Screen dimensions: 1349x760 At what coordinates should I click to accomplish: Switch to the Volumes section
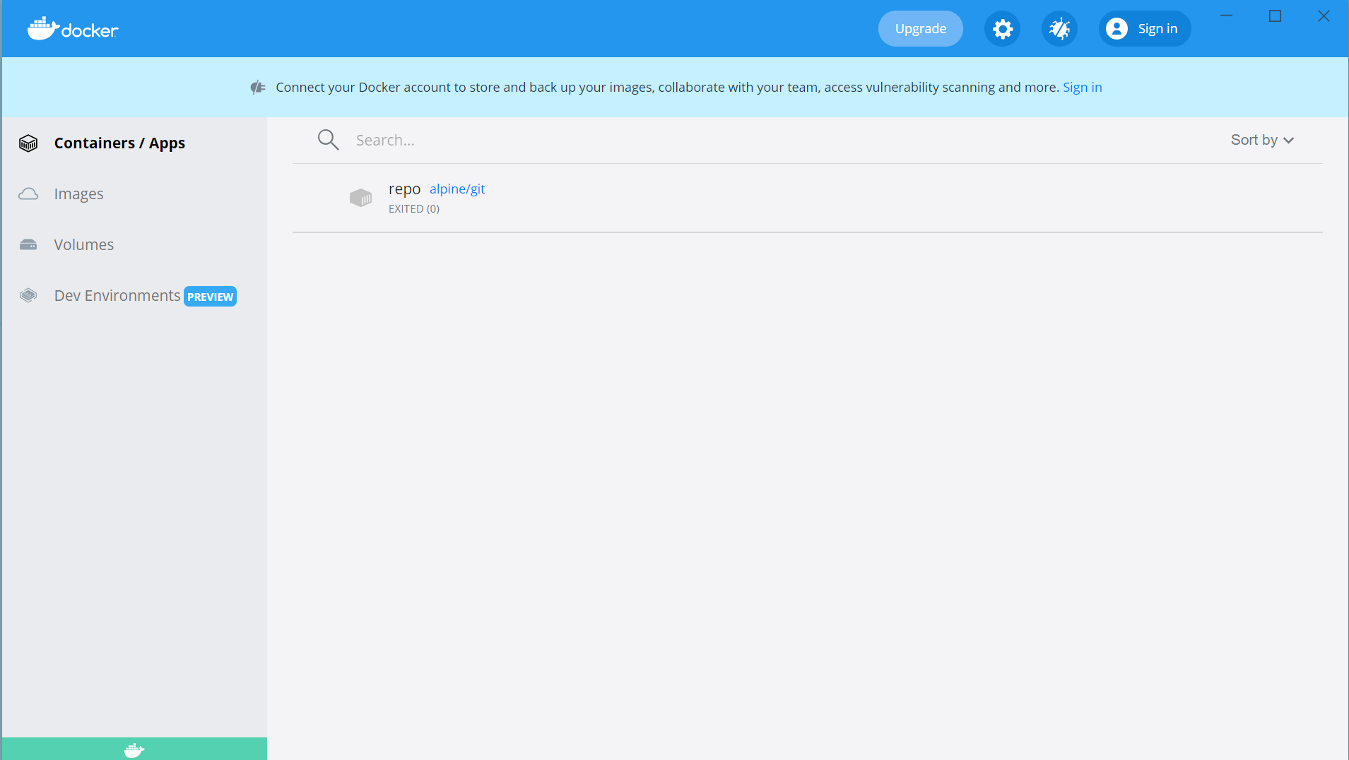pyautogui.click(x=83, y=244)
